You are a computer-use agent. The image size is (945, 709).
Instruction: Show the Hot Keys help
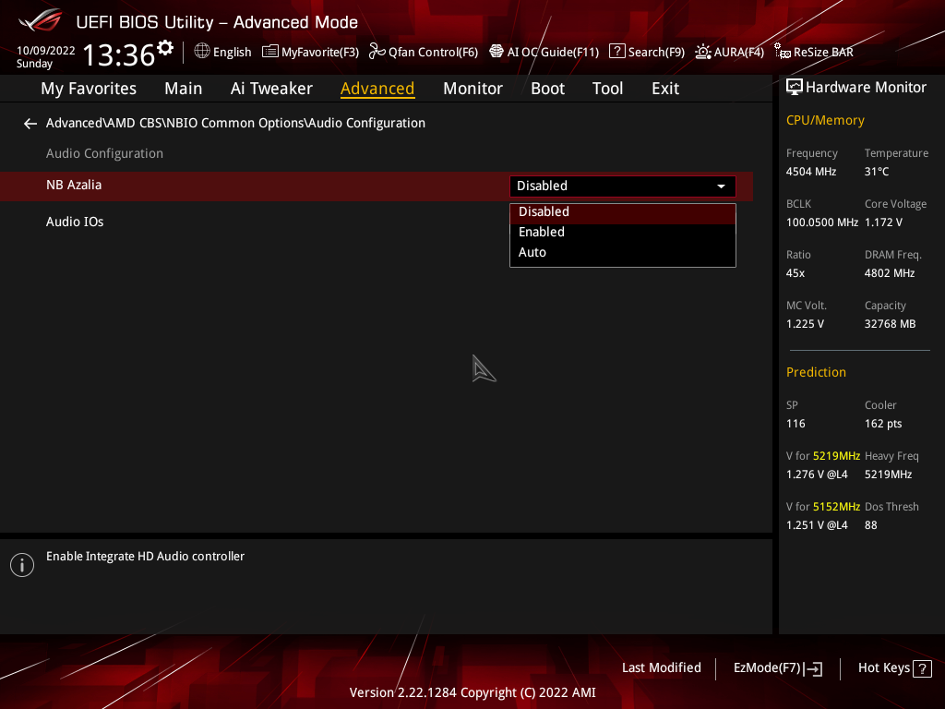(x=893, y=668)
